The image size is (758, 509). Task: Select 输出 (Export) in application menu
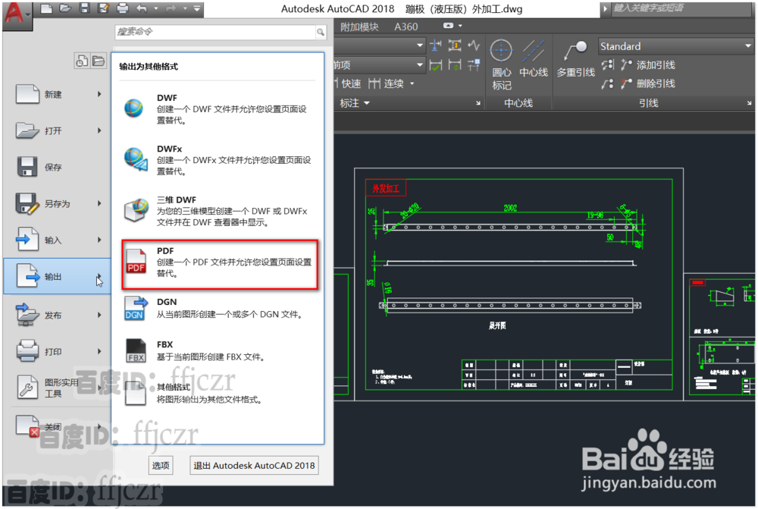coord(58,276)
